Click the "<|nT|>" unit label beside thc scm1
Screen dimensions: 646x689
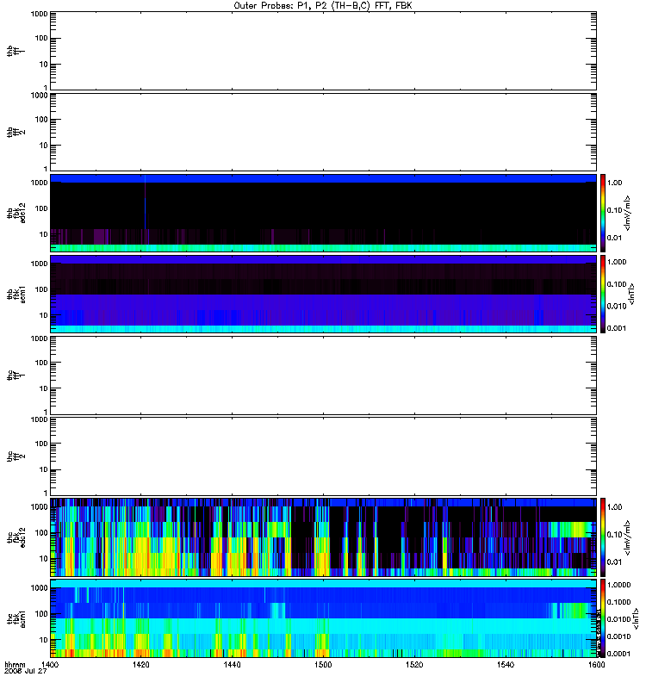pyautogui.click(x=636, y=618)
